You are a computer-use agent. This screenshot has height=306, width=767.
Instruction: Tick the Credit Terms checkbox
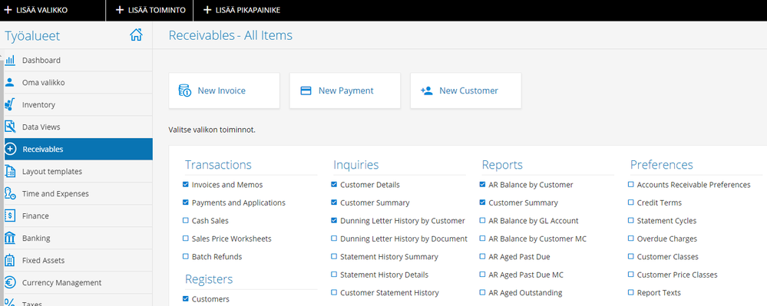tap(630, 202)
